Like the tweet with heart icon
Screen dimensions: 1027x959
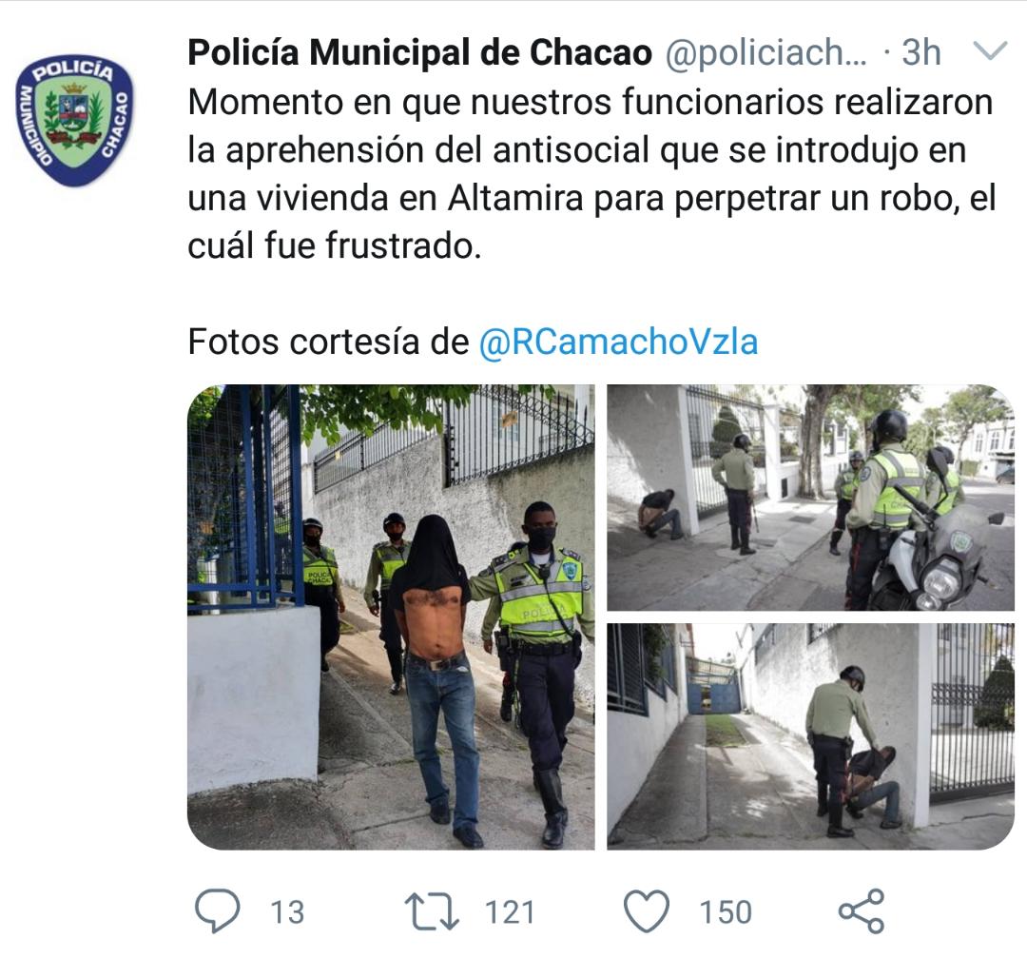point(647,911)
